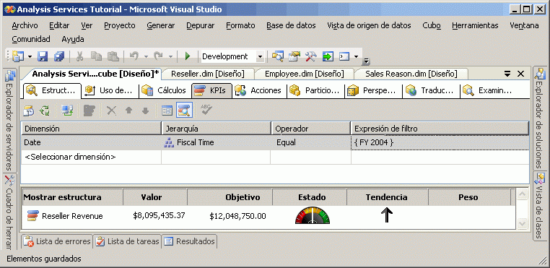Switch to Form View icon
This screenshot has width=550, height=268.
(x=167, y=111)
